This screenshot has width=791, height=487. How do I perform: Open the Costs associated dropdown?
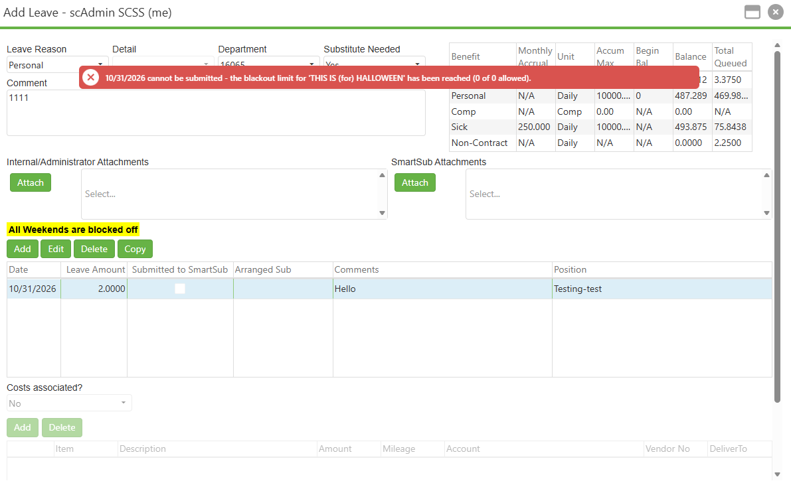69,403
